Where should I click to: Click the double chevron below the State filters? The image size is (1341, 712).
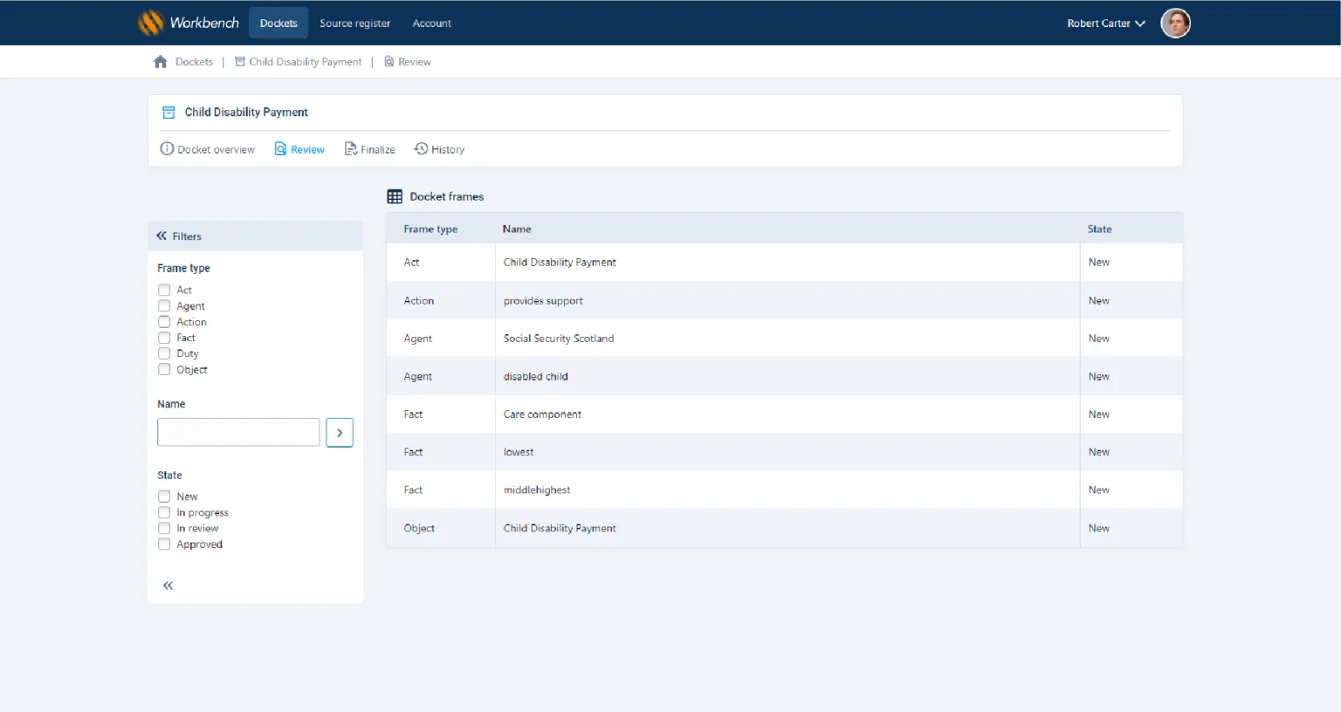click(x=168, y=585)
